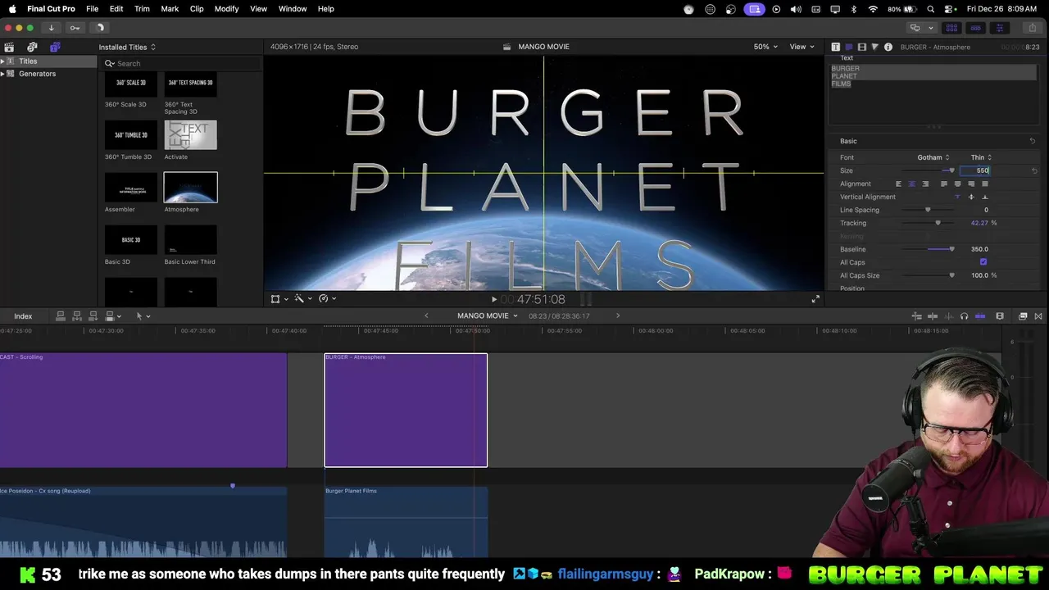
Task: Toggle the Timeline display button
Action: [x=975, y=28]
